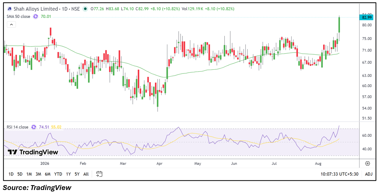Click the green market status dot
This screenshot has width=379, height=193.
[85, 9]
